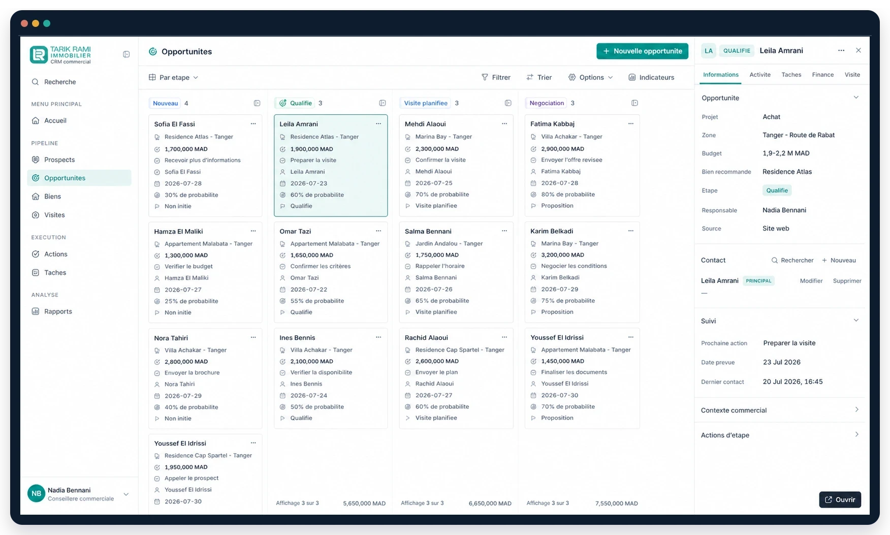Expand the Actions d'etape section
890x535 pixels.
780,435
